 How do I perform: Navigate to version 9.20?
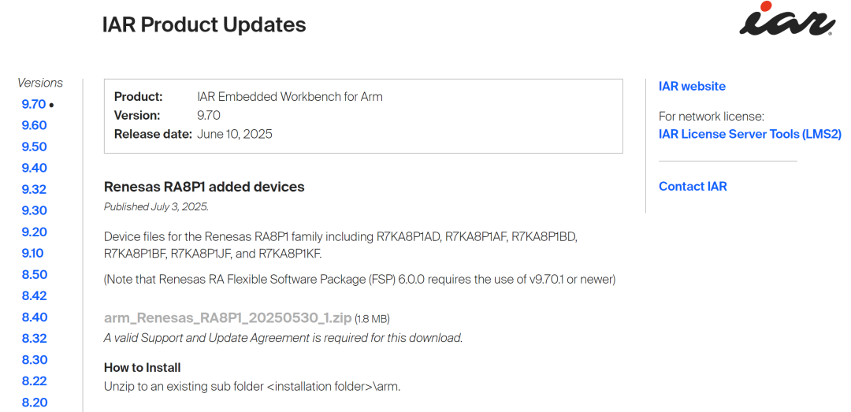click(x=34, y=232)
